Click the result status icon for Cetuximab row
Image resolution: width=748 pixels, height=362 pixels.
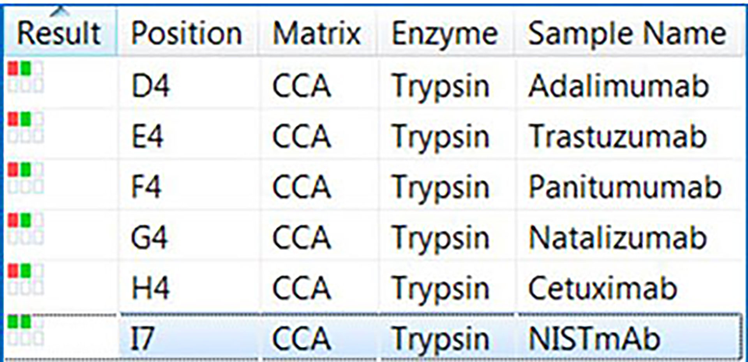[25, 279]
